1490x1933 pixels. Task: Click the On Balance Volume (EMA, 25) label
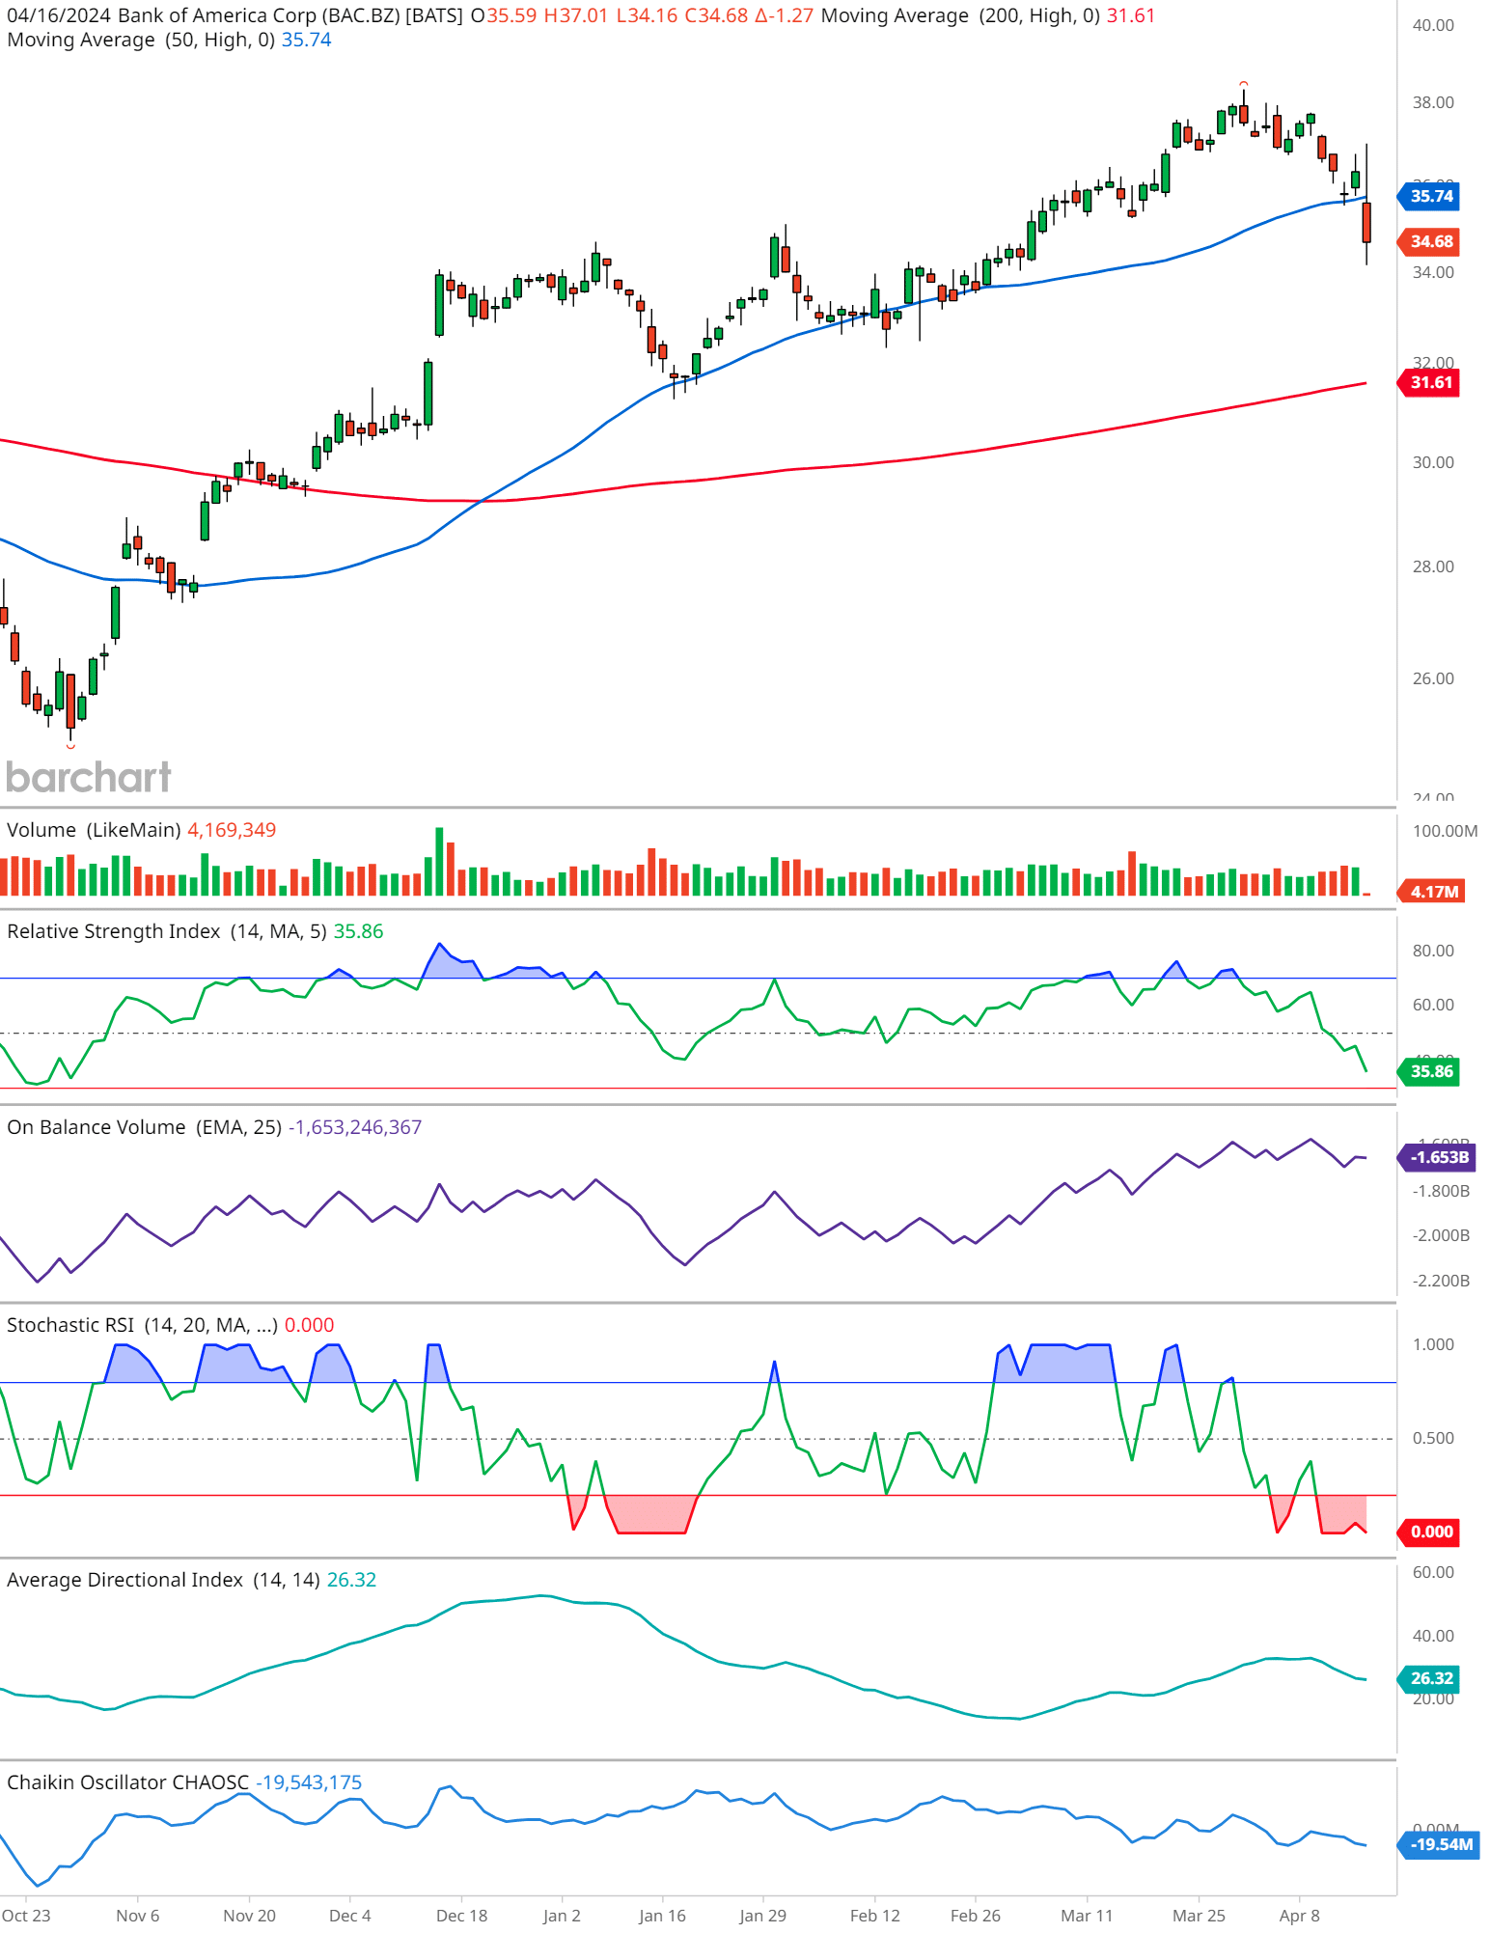(145, 1127)
